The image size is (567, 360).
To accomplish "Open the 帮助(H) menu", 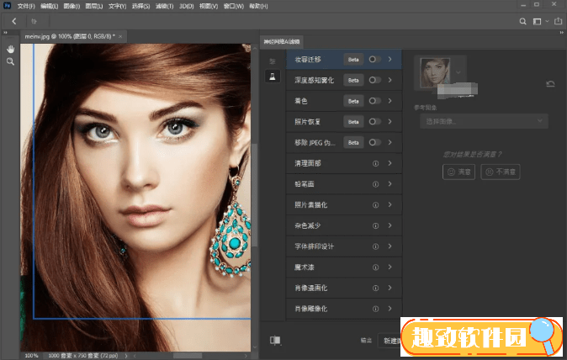I will (x=258, y=6).
